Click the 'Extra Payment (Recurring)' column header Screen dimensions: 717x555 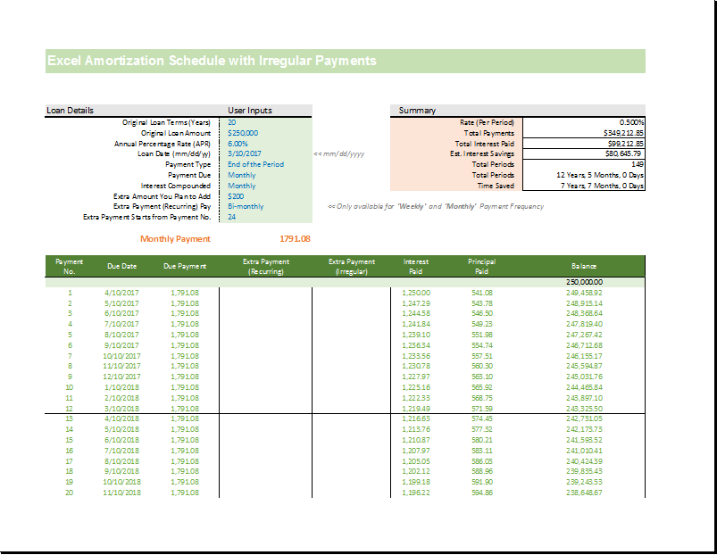[265, 266]
